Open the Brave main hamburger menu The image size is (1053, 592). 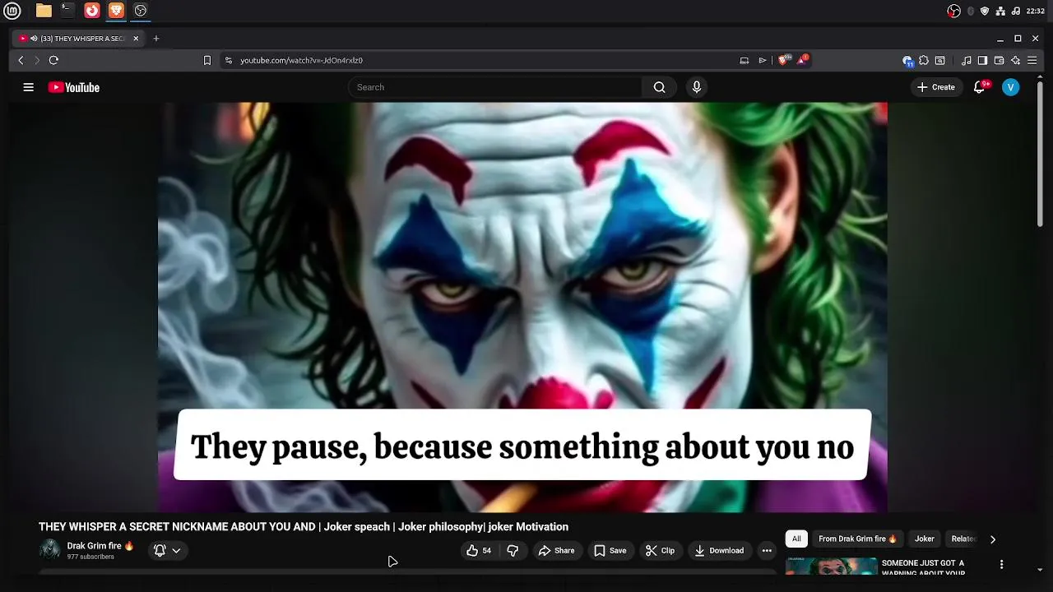(1032, 60)
